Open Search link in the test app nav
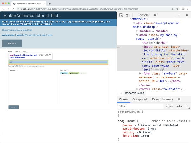This screenshot has width=191, height=143. point(25,51)
